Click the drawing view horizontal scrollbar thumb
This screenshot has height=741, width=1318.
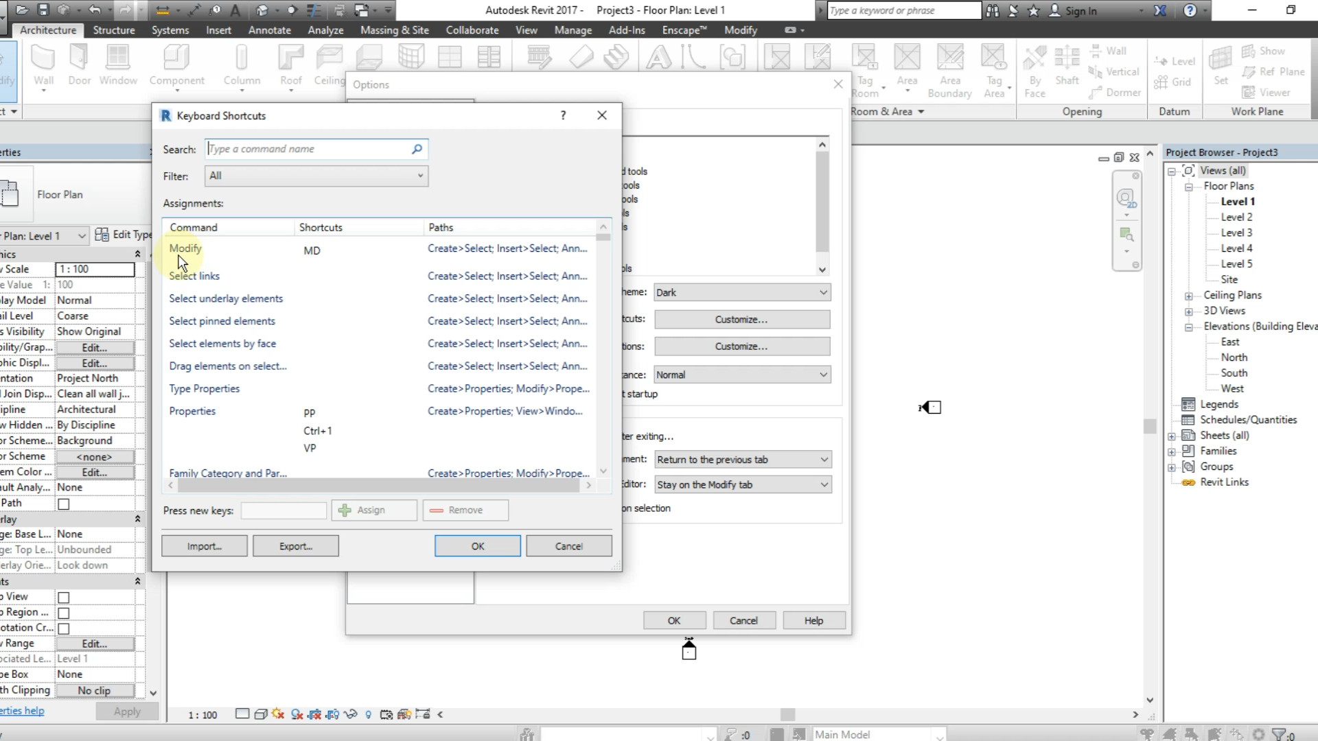click(x=788, y=714)
